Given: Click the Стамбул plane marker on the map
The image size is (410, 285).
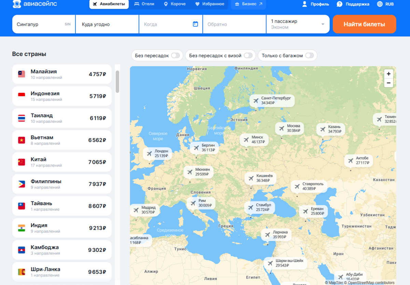Looking at the screenshot, I should pos(260,207).
